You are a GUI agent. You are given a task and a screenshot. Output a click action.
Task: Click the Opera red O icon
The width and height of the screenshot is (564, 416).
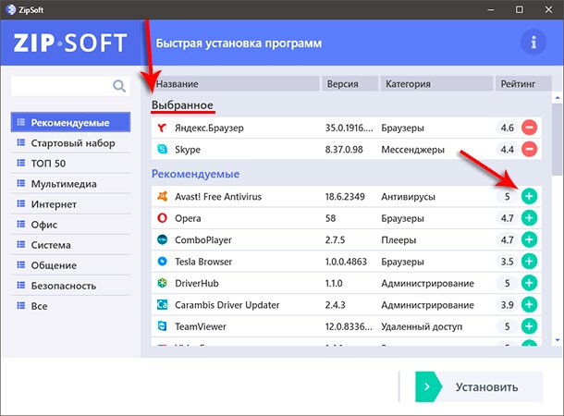coord(162,218)
